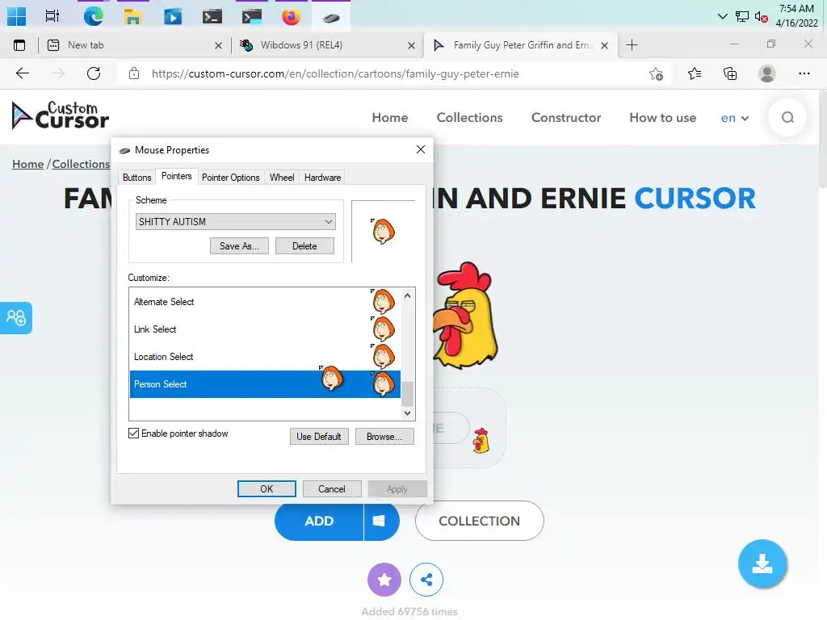Open the Collections nav link
This screenshot has height=620, width=827.
click(469, 118)
